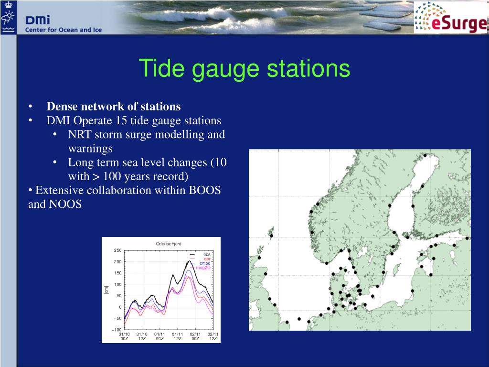This screenshot has height=367, width=489.
Task: Click the '31/10 00Z' x-axis tick label
Action: 124,336
